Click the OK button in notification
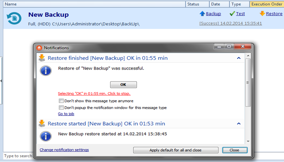The height and width of the screenshot is (162, 284). [123, 84]
